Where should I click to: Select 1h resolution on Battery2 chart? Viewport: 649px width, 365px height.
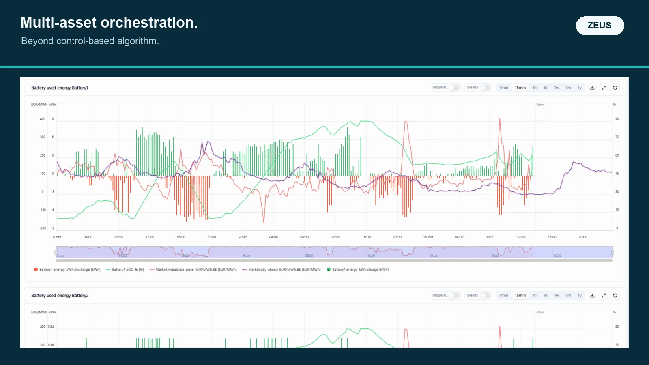coord(535,296)
